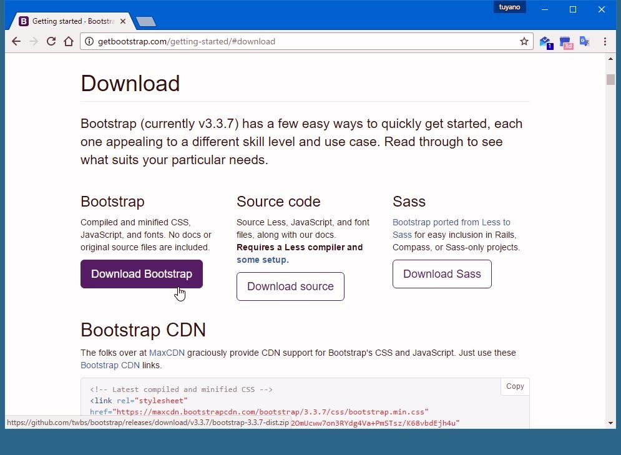This screenshot has height=455, width=621.
Task: Click the scrollbar down arrow
Action: [610, 423]
